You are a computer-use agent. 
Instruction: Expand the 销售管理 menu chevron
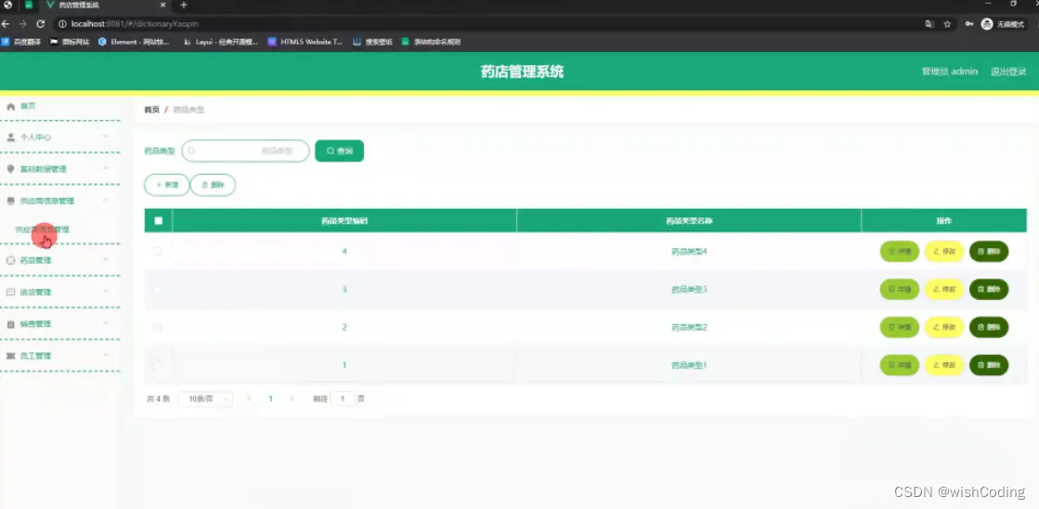coord(105,323)
